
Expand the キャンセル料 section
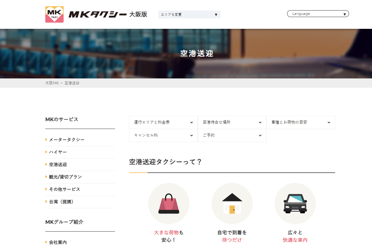pos(163,135)
